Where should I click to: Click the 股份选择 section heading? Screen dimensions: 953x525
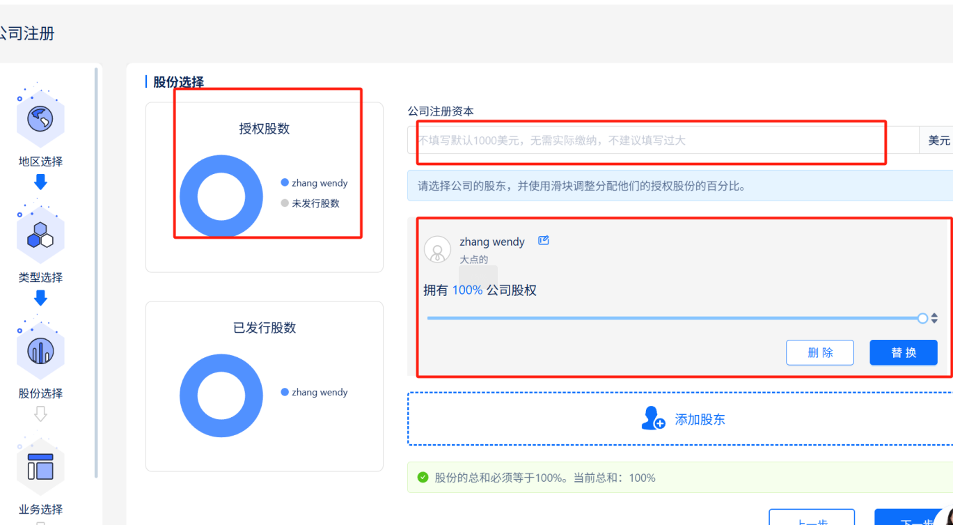(x=178, y=82)
